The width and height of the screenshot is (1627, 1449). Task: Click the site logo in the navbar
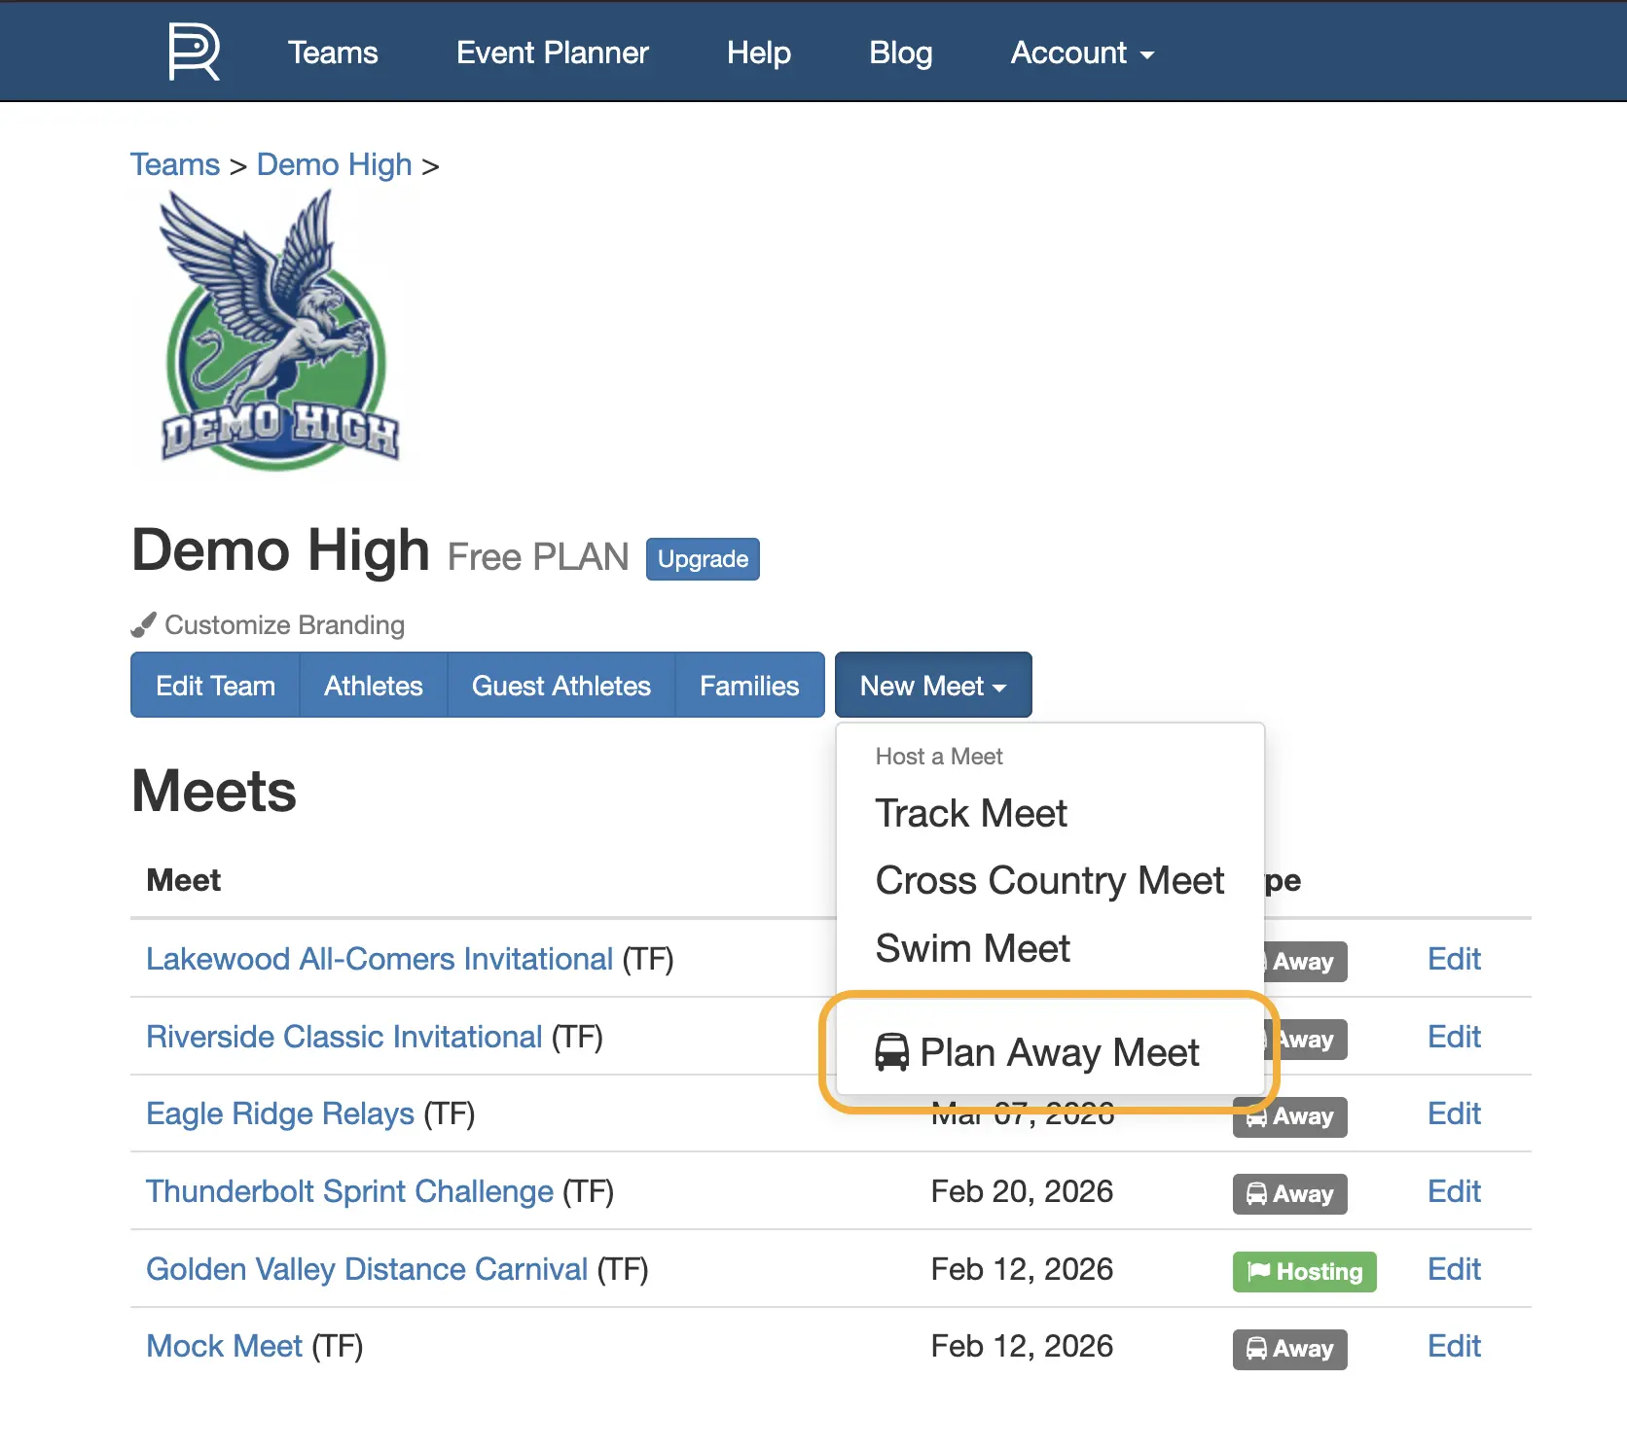pyautogui.click(x=194, y=53)
